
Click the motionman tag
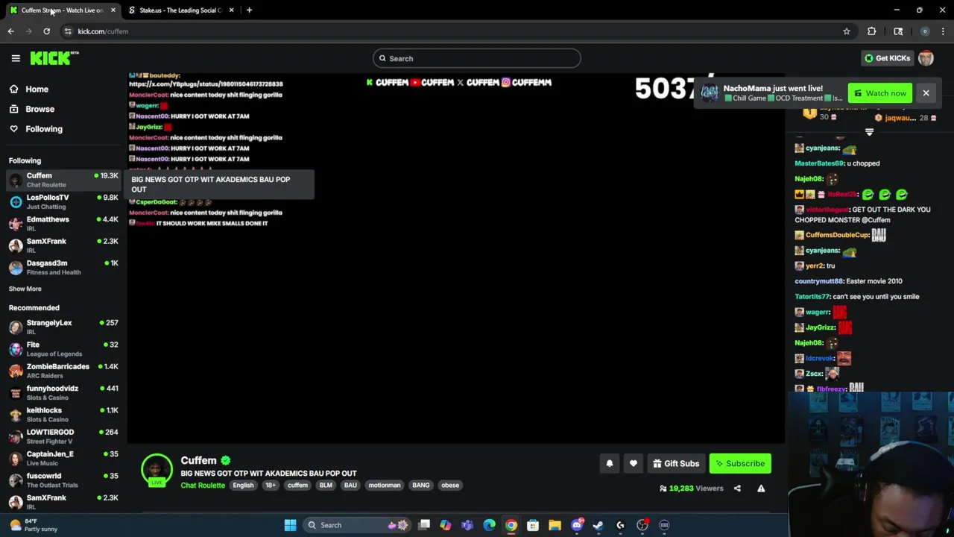pyautogui.click(x=385, y=486)
